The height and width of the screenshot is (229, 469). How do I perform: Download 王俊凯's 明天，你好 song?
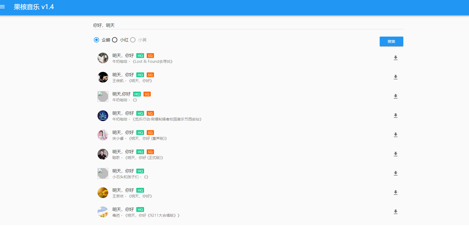(x=396, y=77)
